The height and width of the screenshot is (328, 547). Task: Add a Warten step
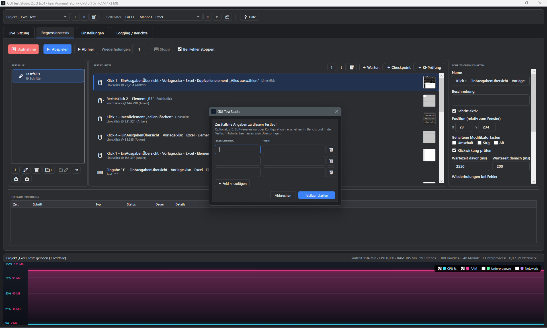click(371, 67)
